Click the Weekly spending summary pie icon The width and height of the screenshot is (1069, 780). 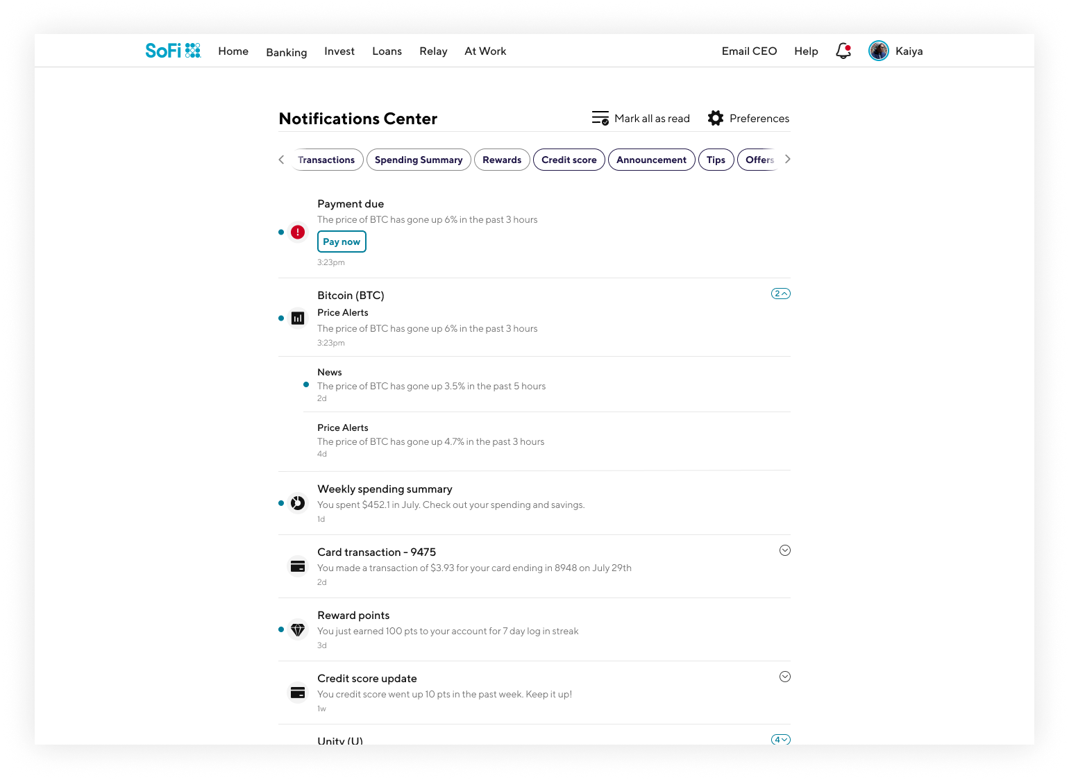coord(298,503)
